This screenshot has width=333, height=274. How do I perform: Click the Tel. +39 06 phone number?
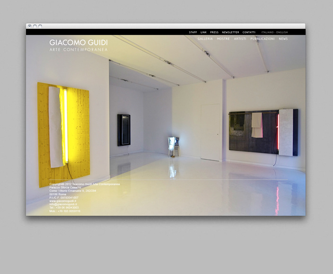click(x=64, y=208)
